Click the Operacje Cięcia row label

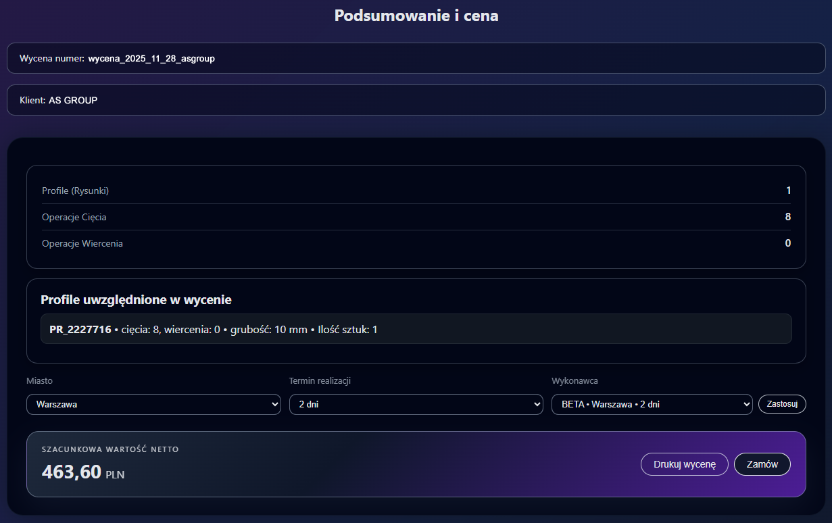[74, 218]
